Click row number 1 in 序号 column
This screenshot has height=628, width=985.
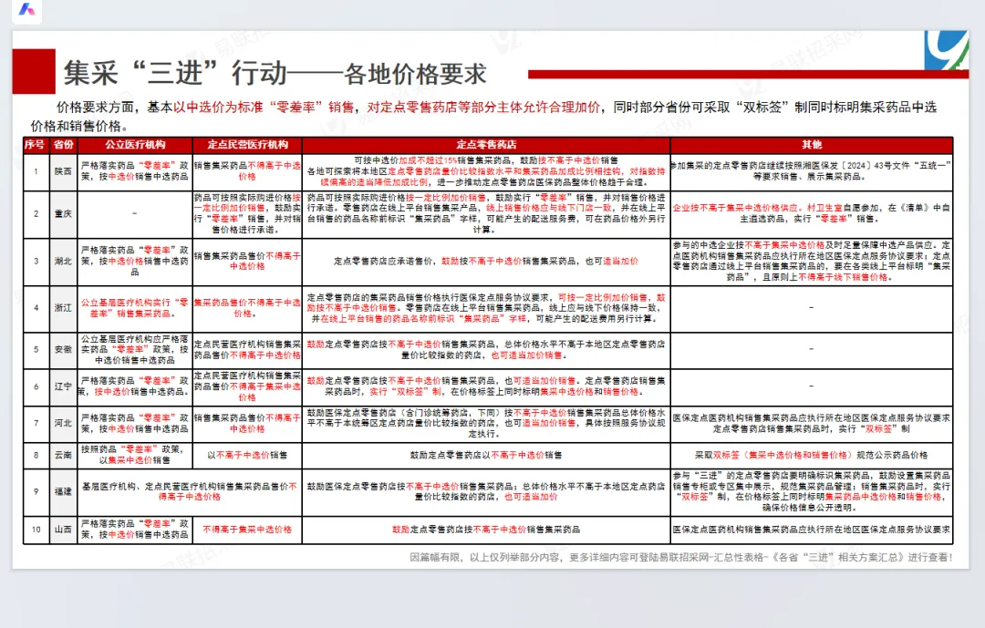(x=36, y=171)
